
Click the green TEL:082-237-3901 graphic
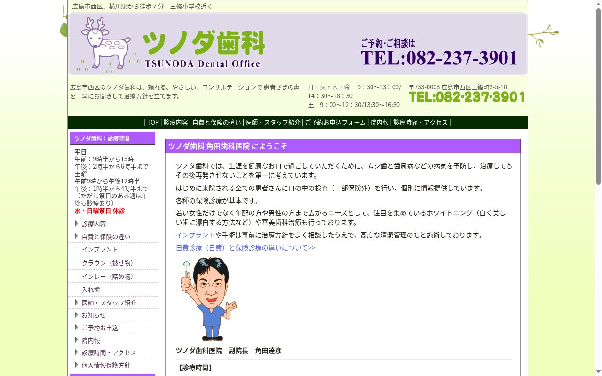click(x=467, y=97)
